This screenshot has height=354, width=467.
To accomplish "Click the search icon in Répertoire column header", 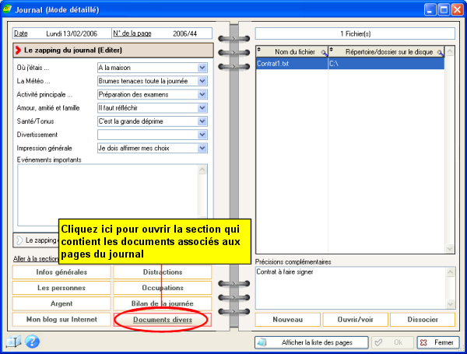I will click(x=440, y=52).
